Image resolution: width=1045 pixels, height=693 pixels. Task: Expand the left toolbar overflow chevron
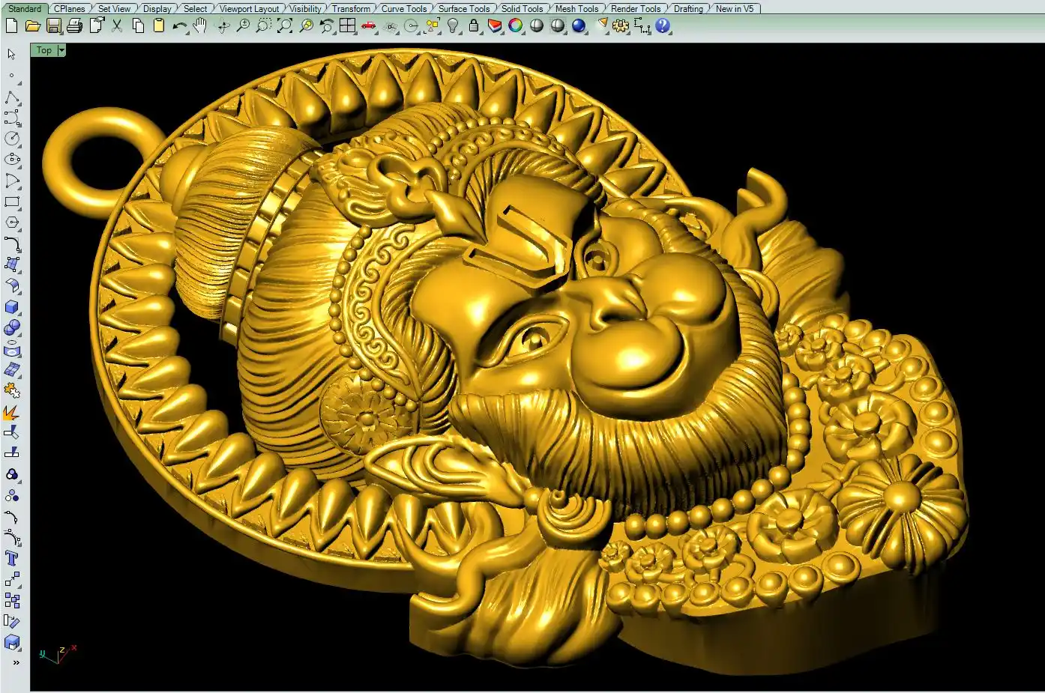tap(16, 663)
